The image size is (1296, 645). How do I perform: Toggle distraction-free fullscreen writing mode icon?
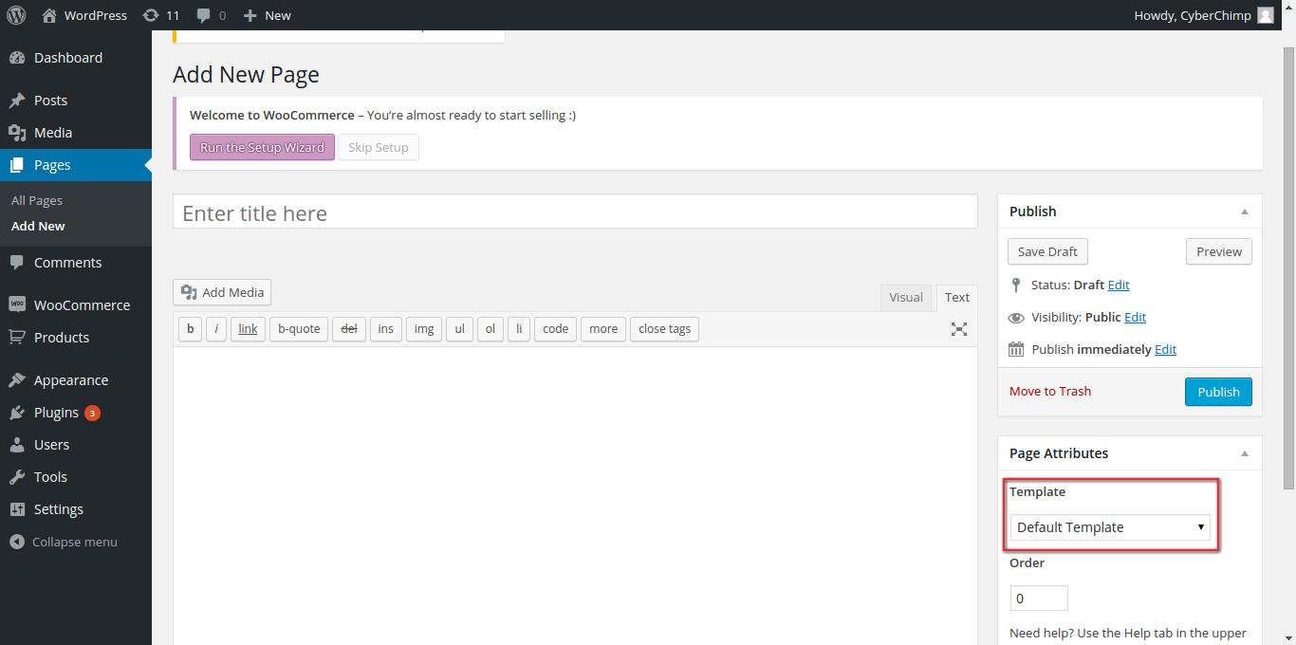[x=959, y=329]
